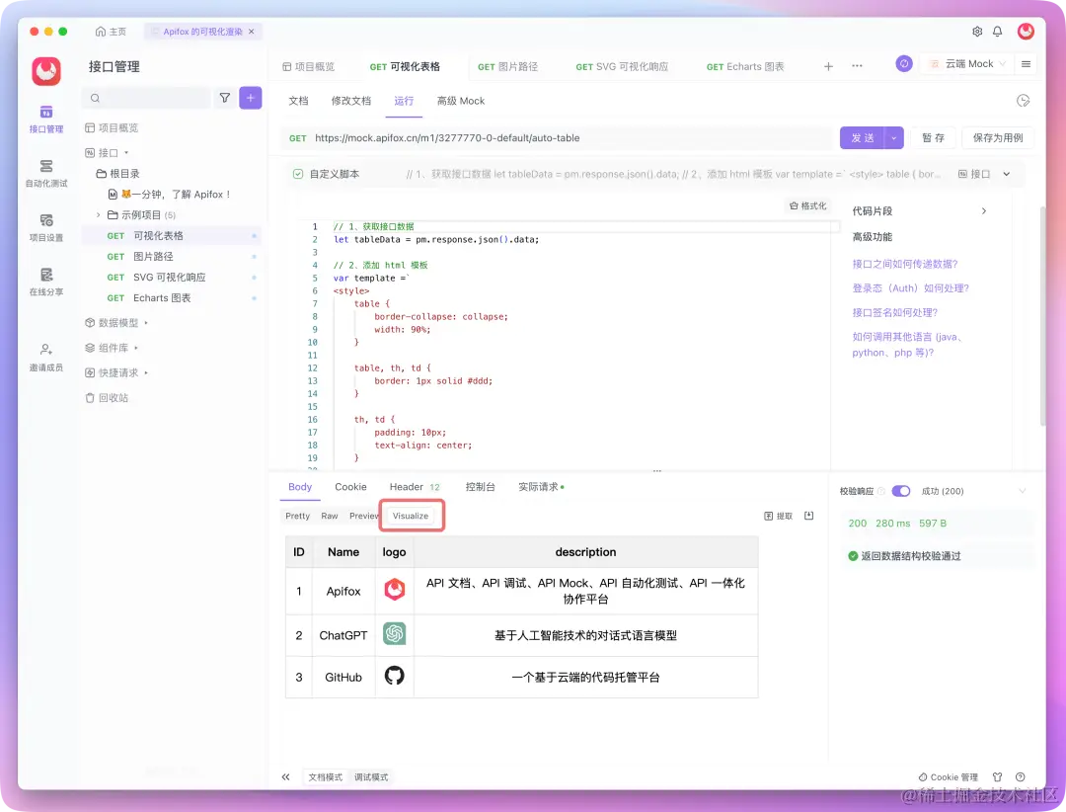Open the hamburger menu beside 云端 Mock
This screenshot has height=812, width=1066.
[x=1026, y=64]
